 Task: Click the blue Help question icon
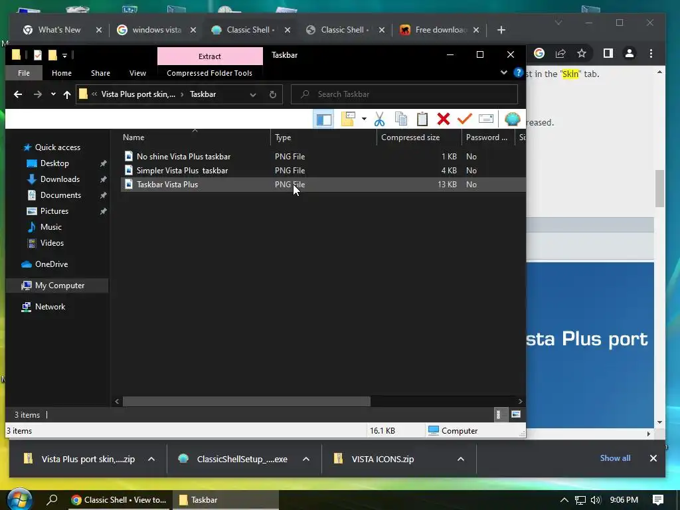coord(518,72)
